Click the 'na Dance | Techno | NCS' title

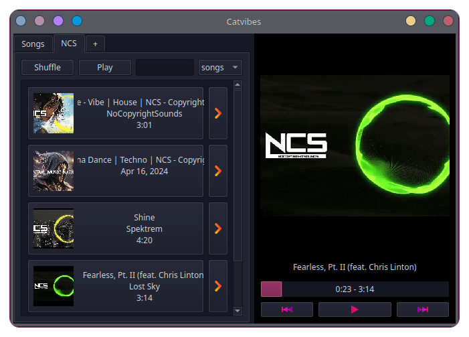tap(141, 160)
